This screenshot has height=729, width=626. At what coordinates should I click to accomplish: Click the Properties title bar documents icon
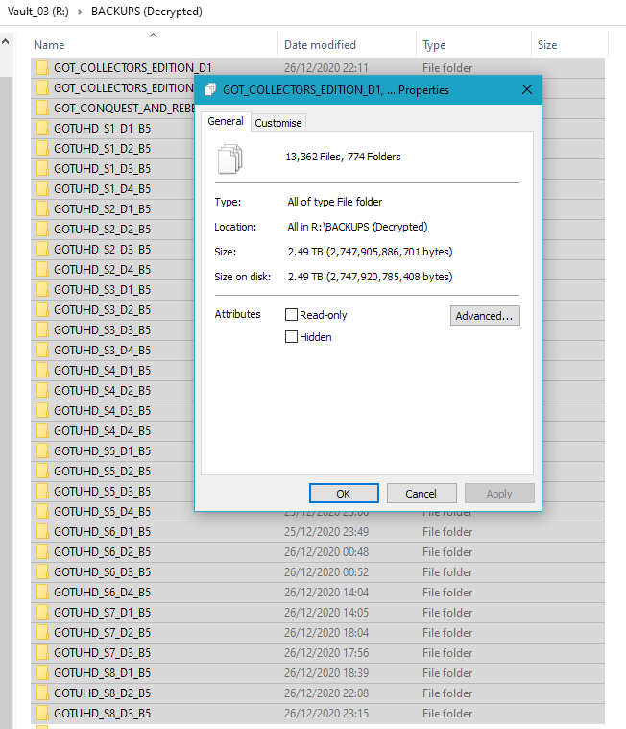tap(210, 89)
